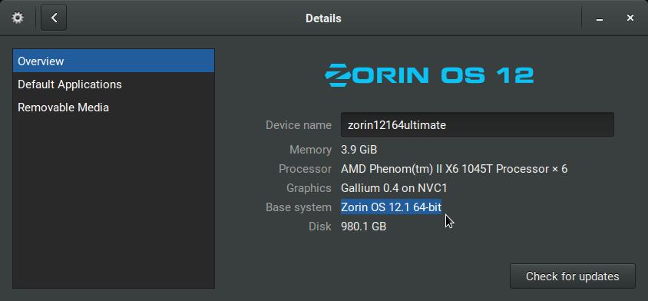This screenshot has width=648, height=301.
Task: Select the Overview sidebar item
Action: pyautogui.click(x=114, y=61)
